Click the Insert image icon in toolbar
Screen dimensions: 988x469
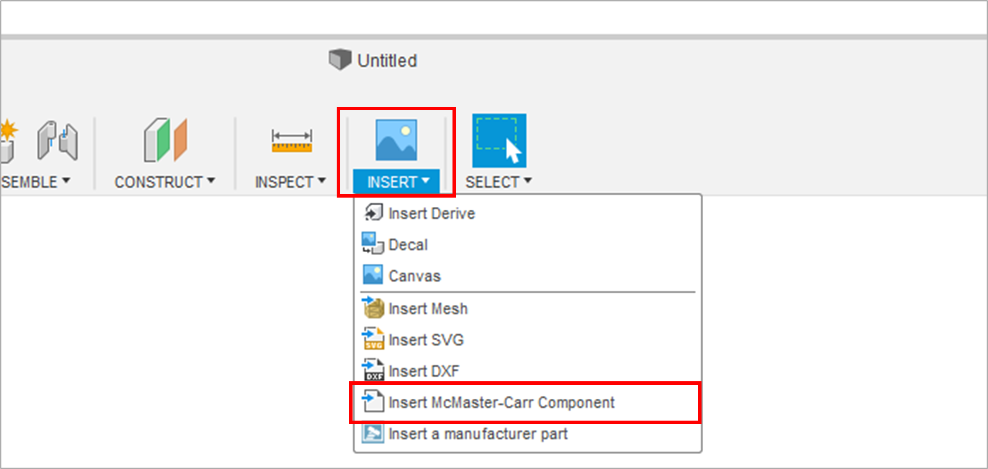coord(396,140)
